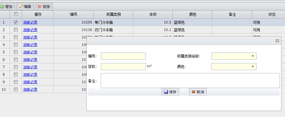285x117 pixels.
Task: Click the 操作 column header
Action: pos(38,14)
